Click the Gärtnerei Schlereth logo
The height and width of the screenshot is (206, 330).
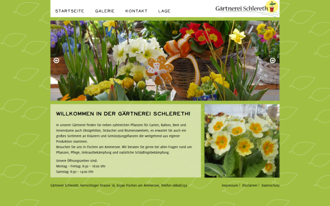click(247, 8)
